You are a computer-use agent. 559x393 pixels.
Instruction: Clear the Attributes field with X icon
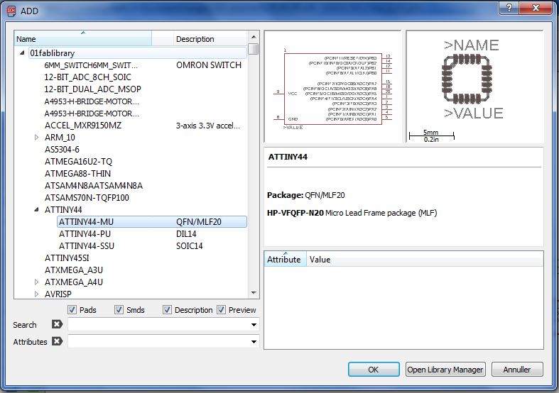tap(57, 341)
